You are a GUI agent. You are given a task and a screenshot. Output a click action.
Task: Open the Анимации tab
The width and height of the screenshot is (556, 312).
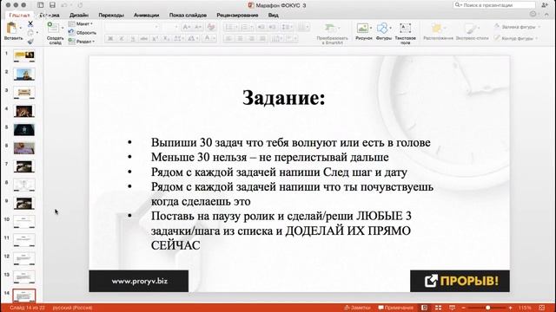pos(146,16)
